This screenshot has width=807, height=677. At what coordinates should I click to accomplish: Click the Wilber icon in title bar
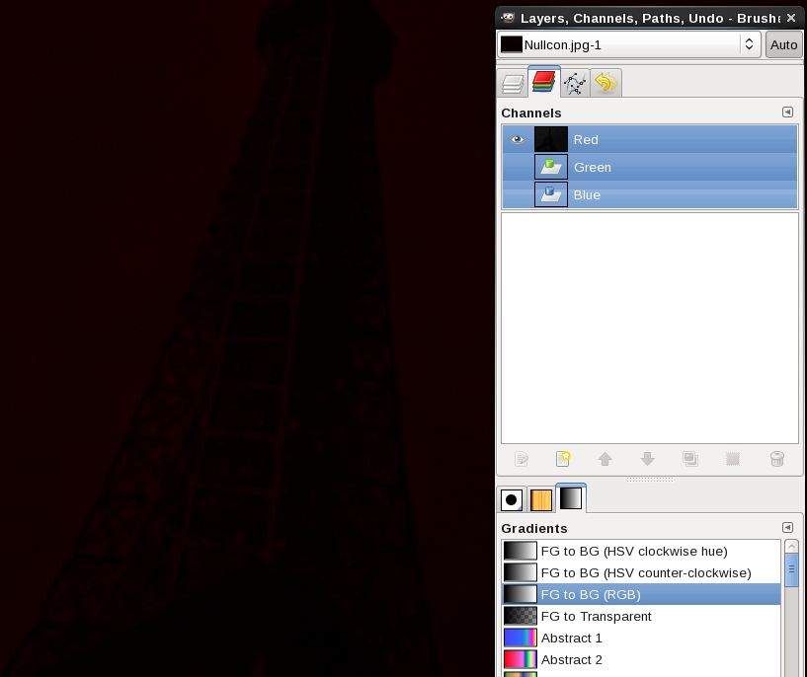[x=508, y=18]
